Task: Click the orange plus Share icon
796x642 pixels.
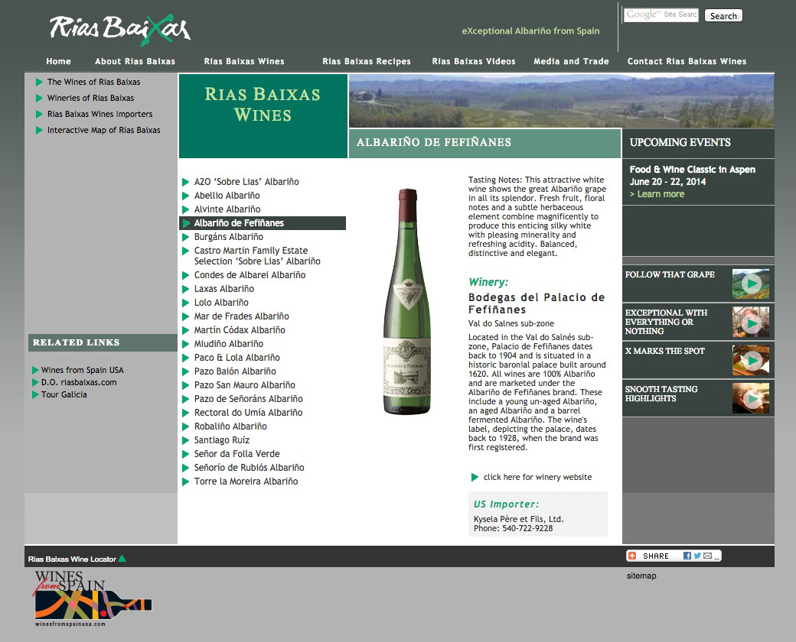Action: click(632, 556)
